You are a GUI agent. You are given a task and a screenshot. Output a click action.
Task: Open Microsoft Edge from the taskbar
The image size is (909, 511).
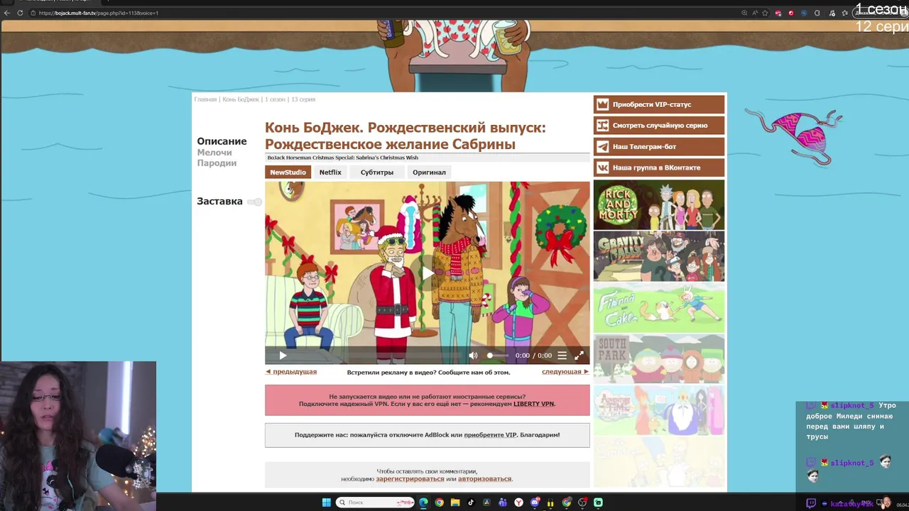tap(423, 502)
